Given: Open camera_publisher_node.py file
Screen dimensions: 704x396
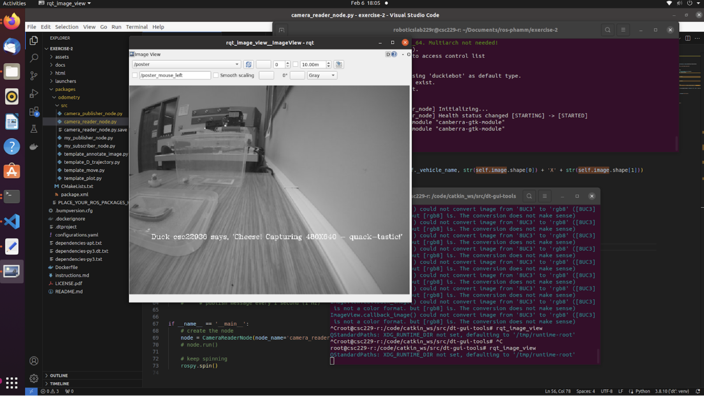Looking at the screenshot, I should tap(93, 113).
